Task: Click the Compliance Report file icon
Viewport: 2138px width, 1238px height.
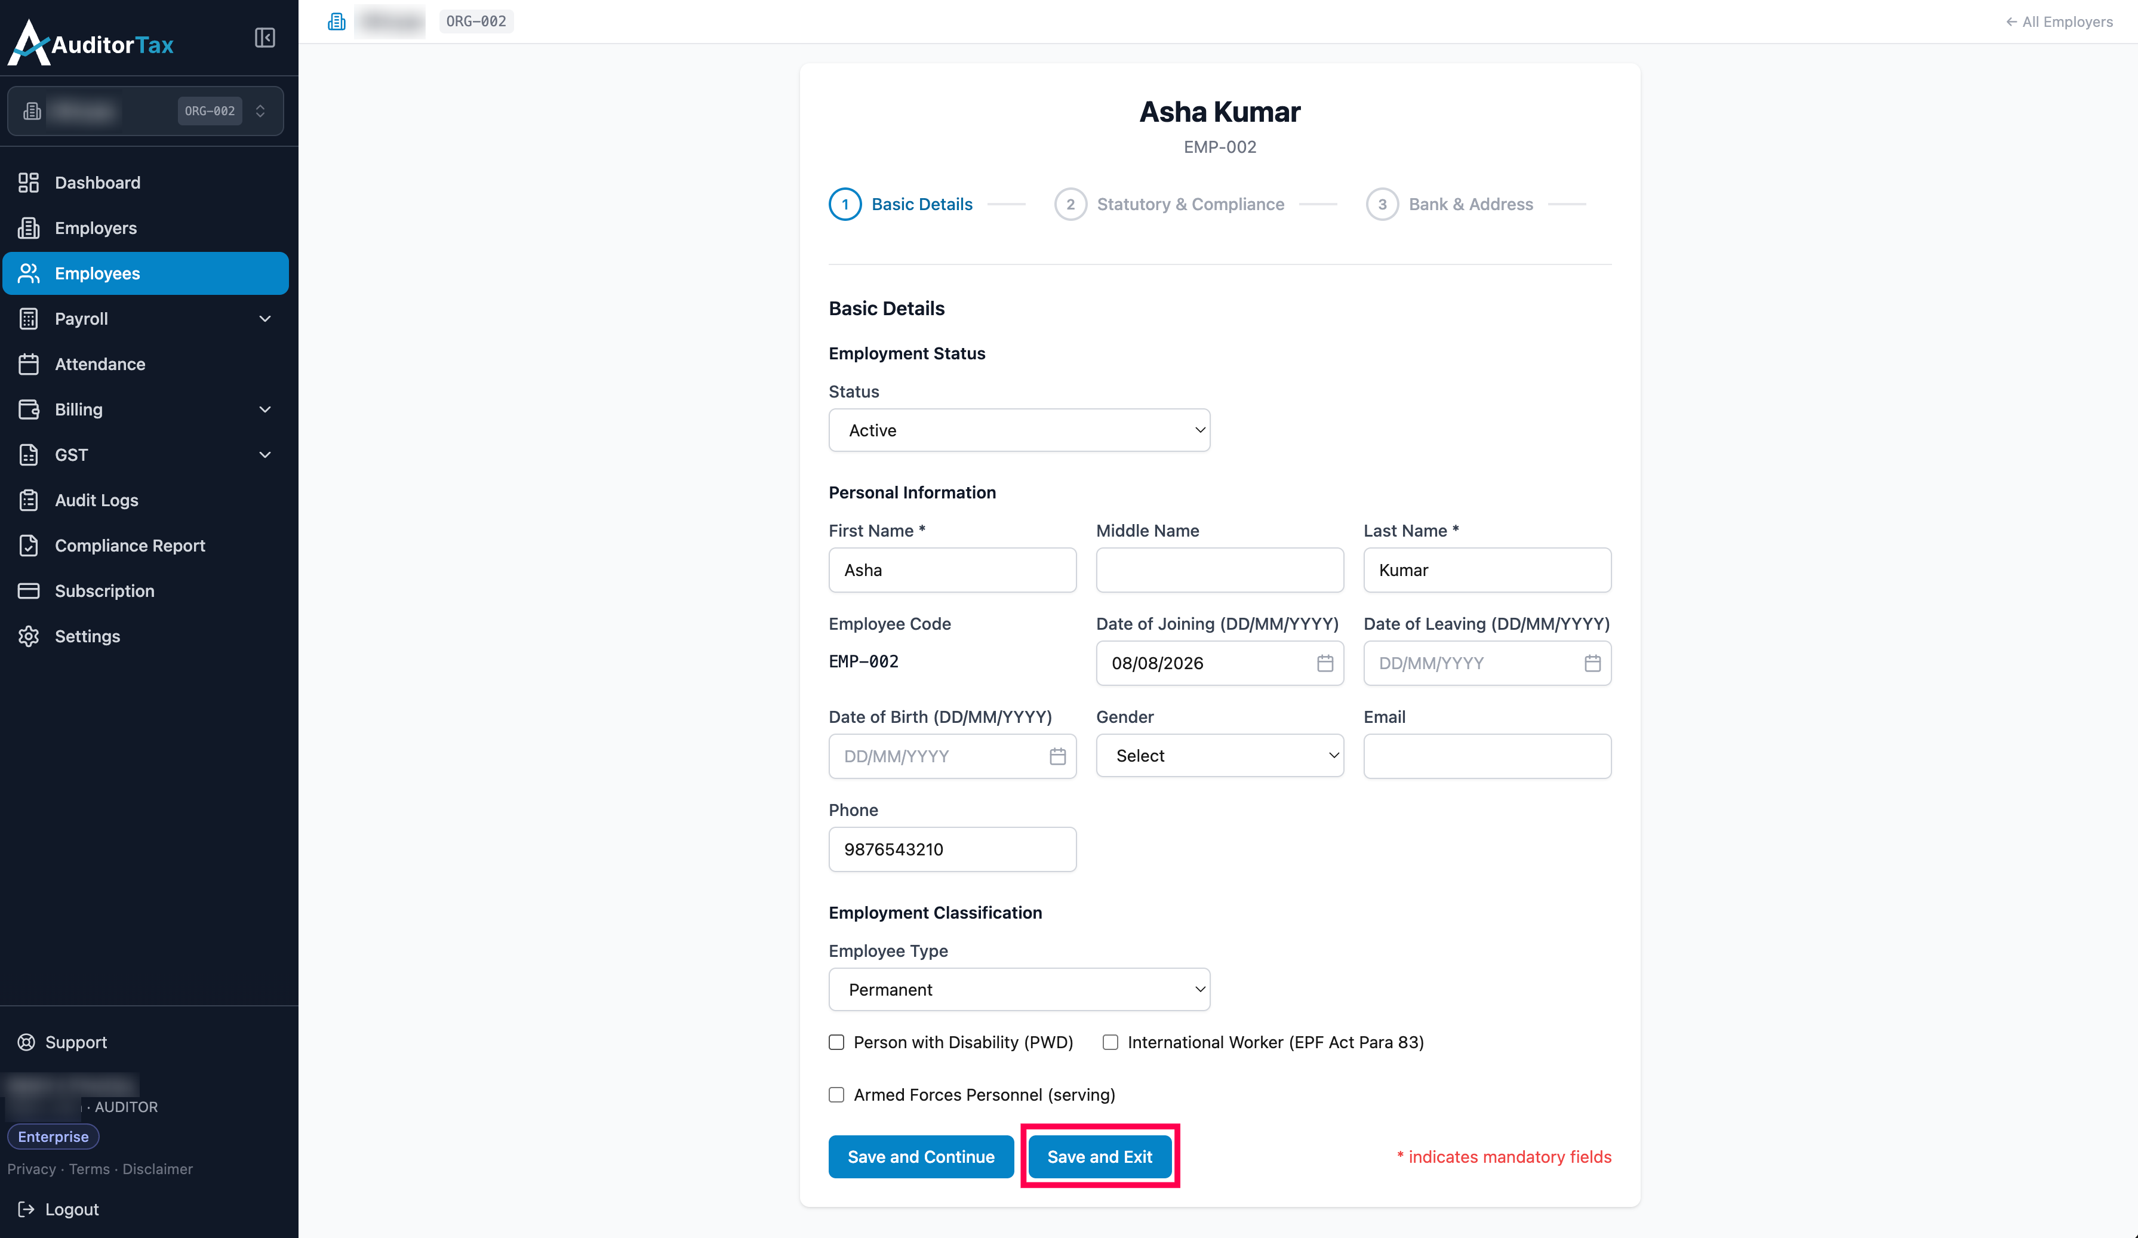Action: coord(29,545)
